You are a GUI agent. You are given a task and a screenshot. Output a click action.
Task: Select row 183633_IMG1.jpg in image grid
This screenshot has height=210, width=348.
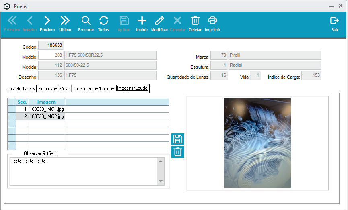click(x=89, y=109)
